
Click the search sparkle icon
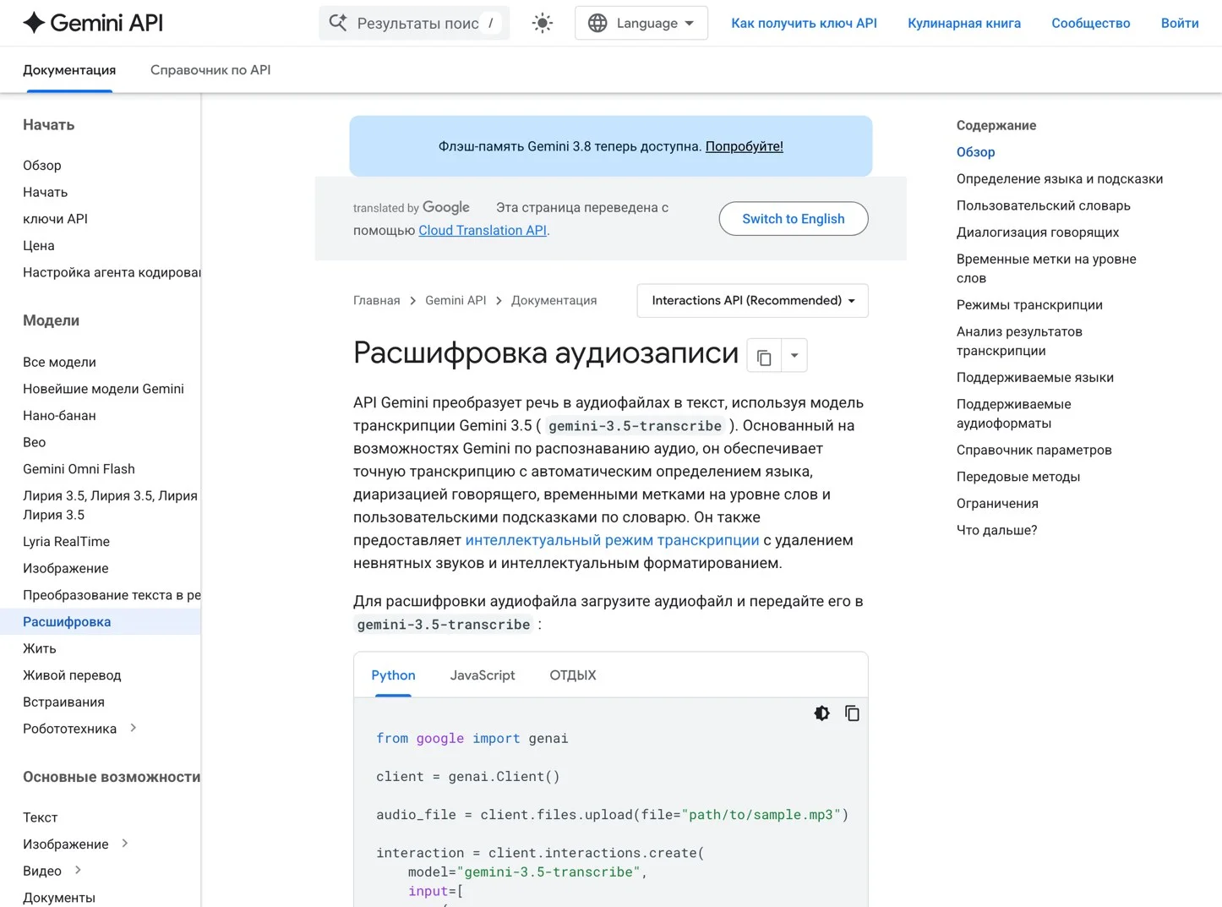(338, 23)
